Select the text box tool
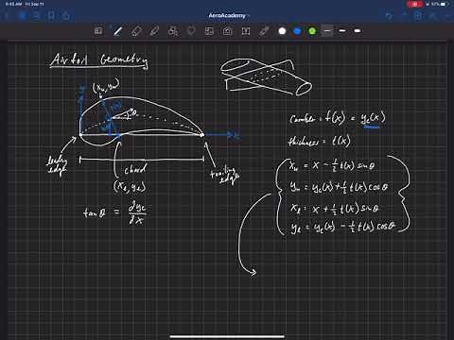Image resolution: width=454 pixels, height=340 pixels. 246,31
